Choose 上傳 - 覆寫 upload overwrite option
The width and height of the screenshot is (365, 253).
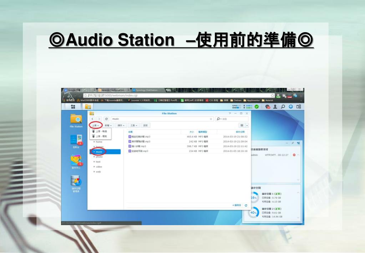tap(101, 136)
